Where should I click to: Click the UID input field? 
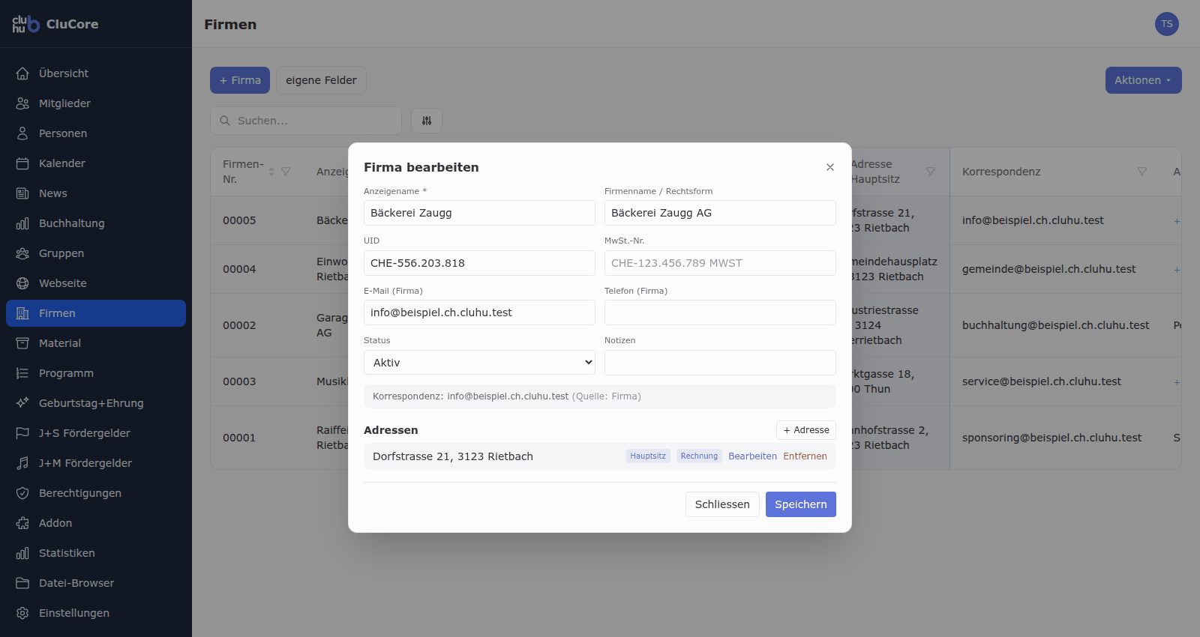tap(479, 263)
